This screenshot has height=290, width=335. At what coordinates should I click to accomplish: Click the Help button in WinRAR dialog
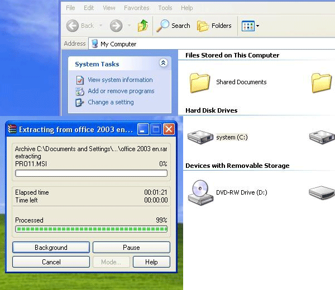click(x=151, y=262)
